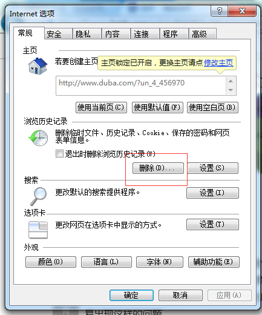
Task: Click the tabs window layout icon
Action: coord(38,230)
